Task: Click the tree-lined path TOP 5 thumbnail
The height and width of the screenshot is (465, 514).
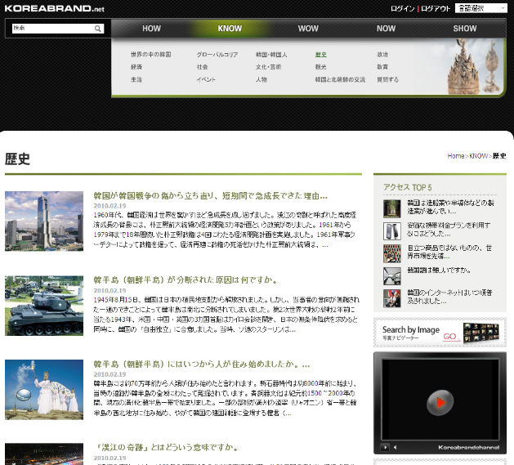Action: coord(391,208)
